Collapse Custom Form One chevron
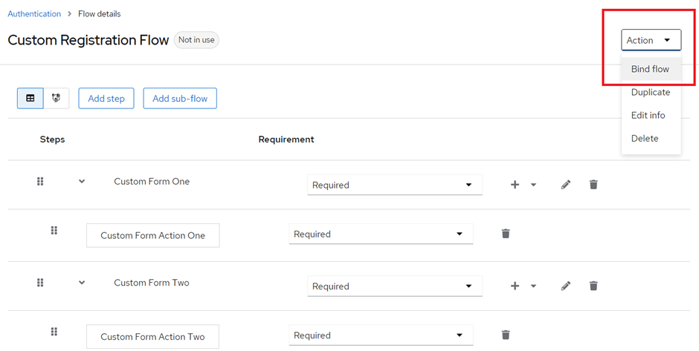Screen dimensions: 699x351 tap(82, 182)
